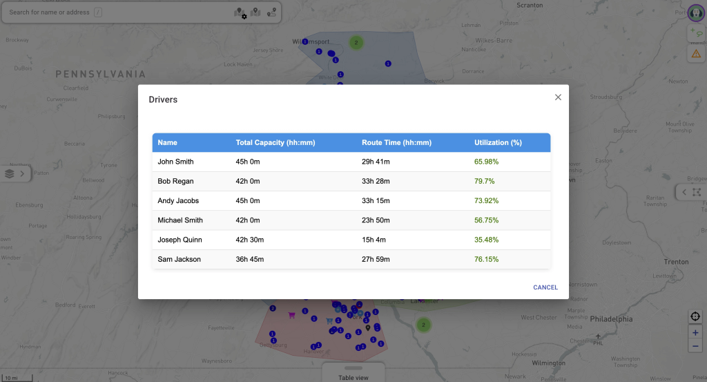707x382 pixels.
Task: Center the map with the locate target icon
Action: click(695, 316)
